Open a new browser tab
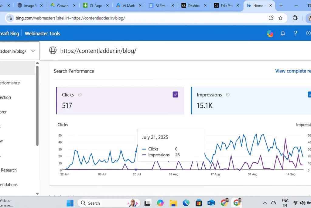 click(x=281, y=5)
